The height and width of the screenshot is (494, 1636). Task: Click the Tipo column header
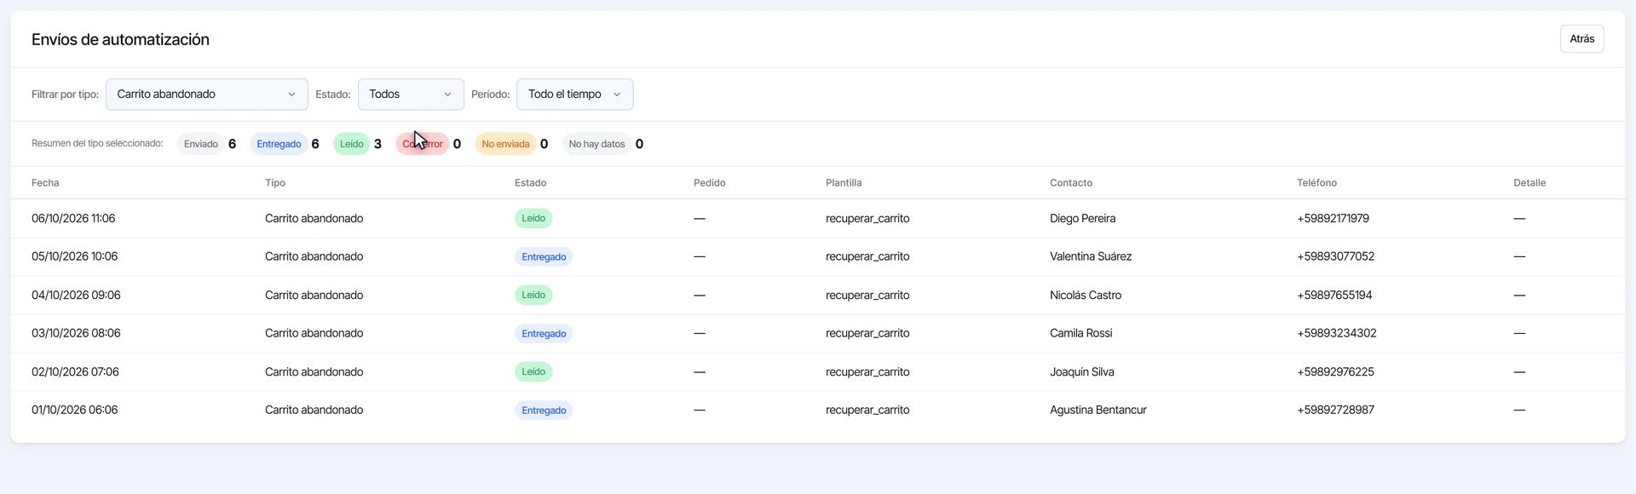point(275,183)
